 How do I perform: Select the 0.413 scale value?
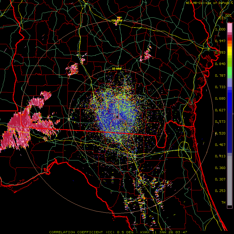pyautogui.click(x=220, y=156)
